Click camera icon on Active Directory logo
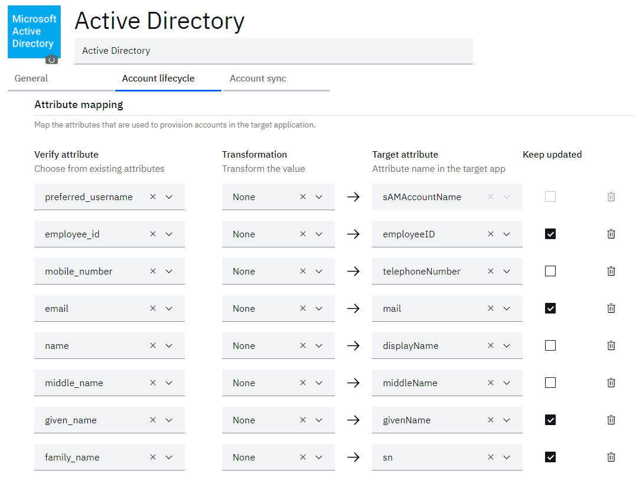Image resolution: width=636 pixels, height=480 pixels. point(51,60)
